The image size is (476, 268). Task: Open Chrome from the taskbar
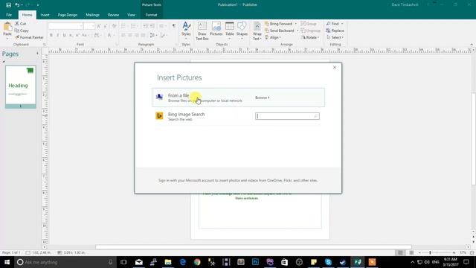pyautogui.click(x=197, y=262)
